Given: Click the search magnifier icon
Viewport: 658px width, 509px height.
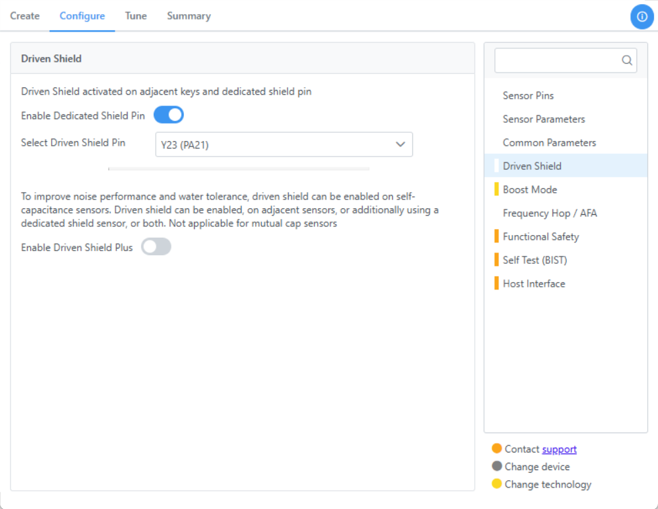Looking at the screenshot, I should pyautogui.click(x=627, y=60).
